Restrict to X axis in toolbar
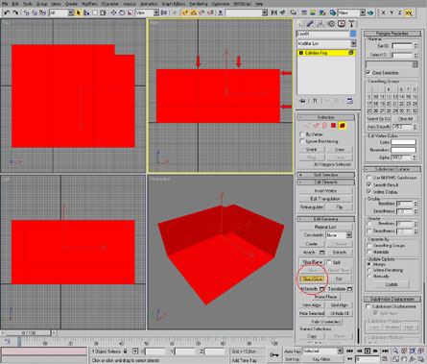Viewport: 427px width, 364px height. pyautogui.click(x=383, y=12)
